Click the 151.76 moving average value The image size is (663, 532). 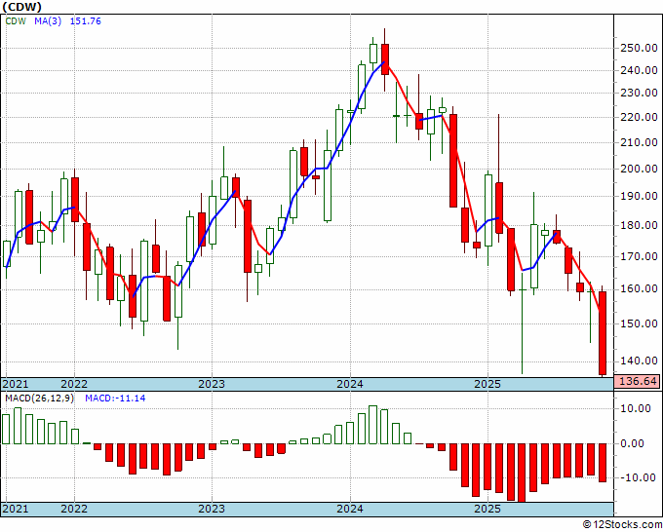[86, 21]
